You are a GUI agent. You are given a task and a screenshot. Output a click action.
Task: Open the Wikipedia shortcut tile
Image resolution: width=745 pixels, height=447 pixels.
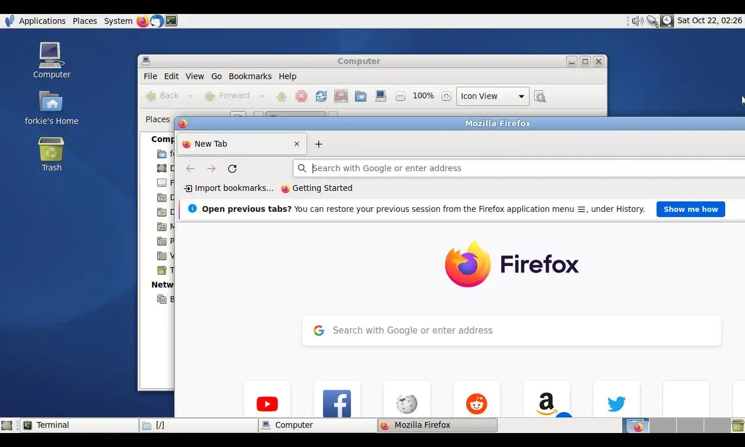pyautogui.click(x=407, y=399)
